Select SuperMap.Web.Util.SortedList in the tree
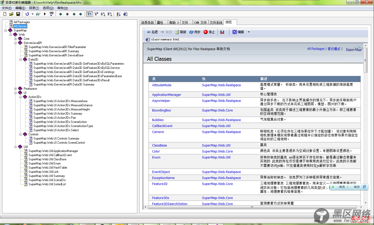 click(47, 184)
